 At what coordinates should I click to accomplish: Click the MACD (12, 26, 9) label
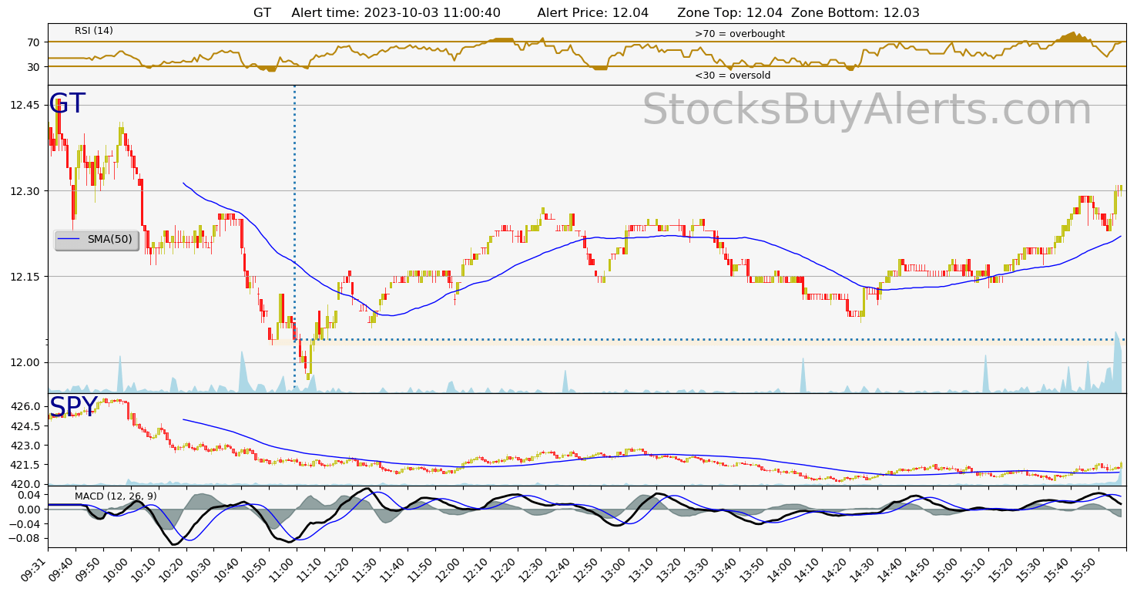[116, 496]
